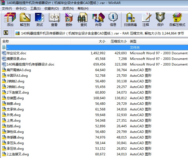The image size is (188, 158).
Task: Select file 2销轴2.dwg
Action: pyautogui.click(x=16, y=81)
